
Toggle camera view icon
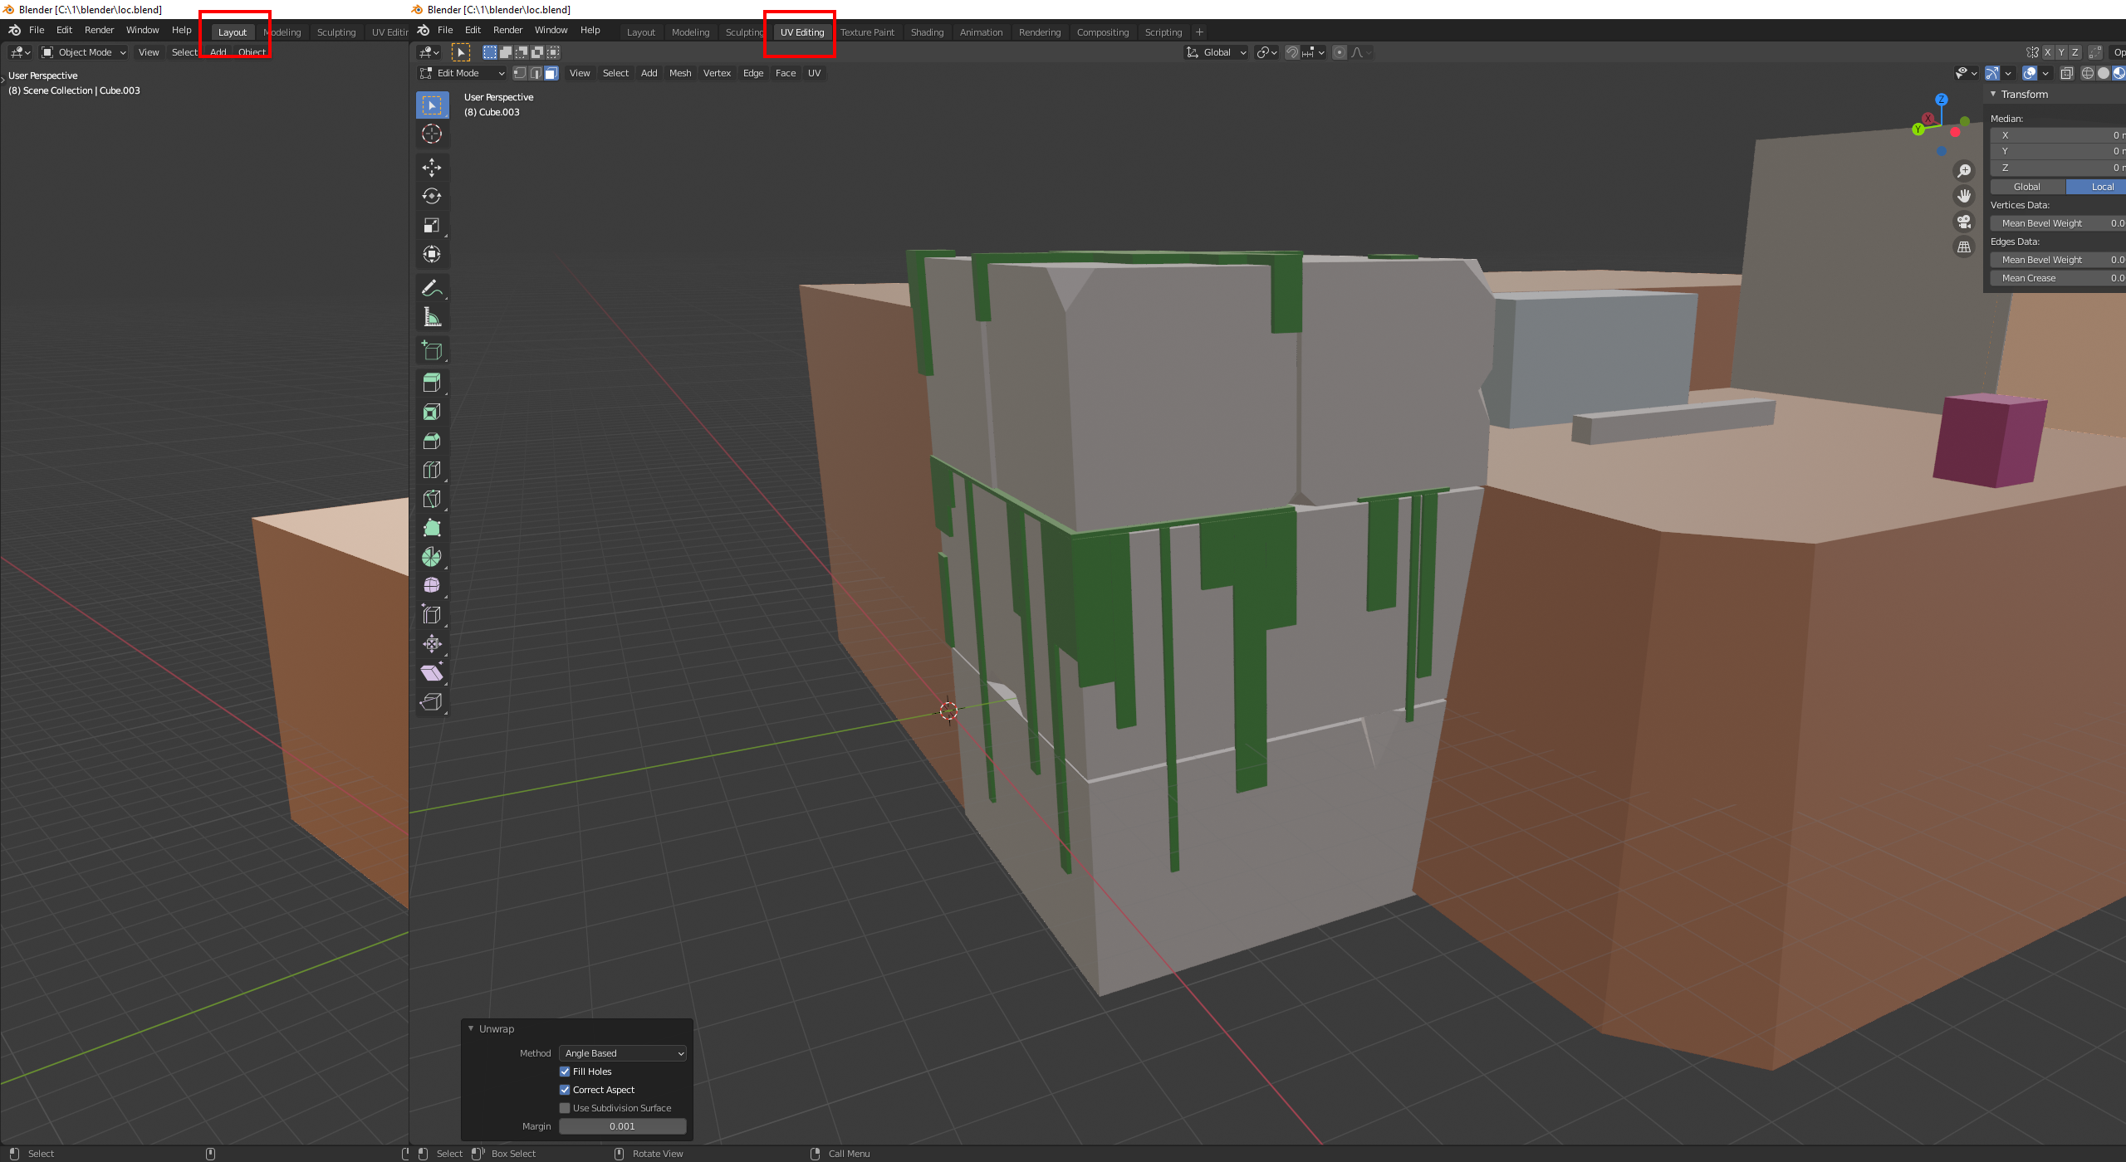pyautogui.click(x=1964, y=222)
